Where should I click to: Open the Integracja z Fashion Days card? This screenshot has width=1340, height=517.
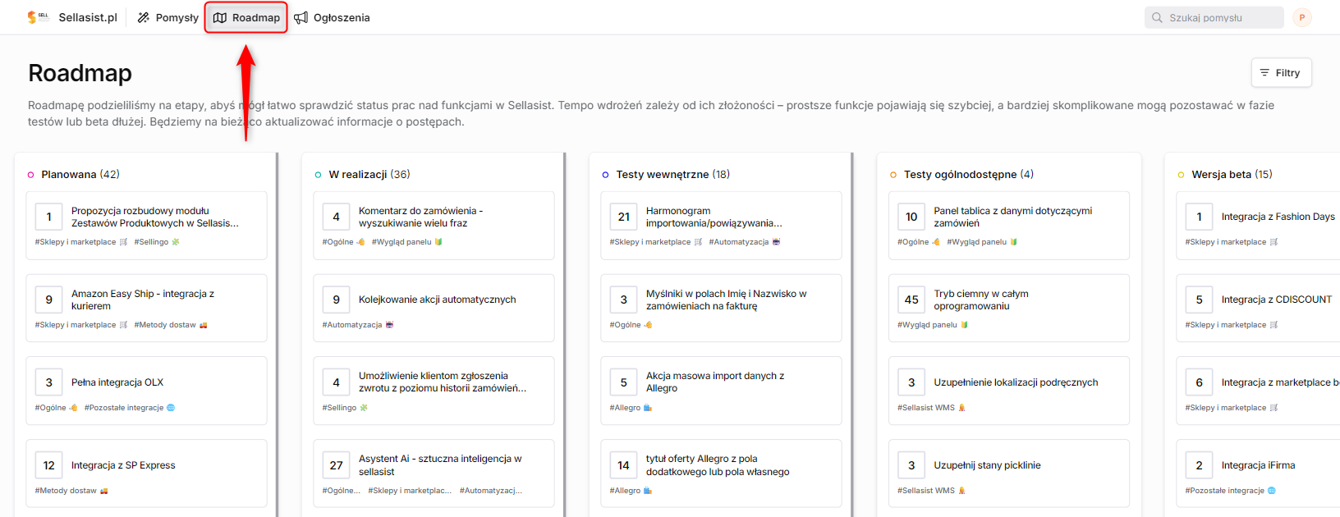(x=1259, y=226)
